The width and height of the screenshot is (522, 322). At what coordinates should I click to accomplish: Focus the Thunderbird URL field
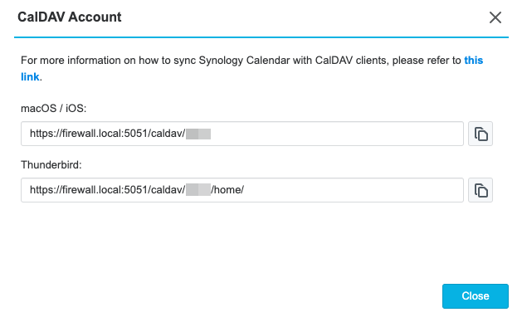tap(242, 191)
